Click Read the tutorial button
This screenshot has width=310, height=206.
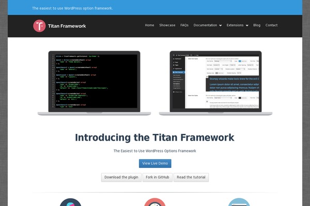pos(191,177)
